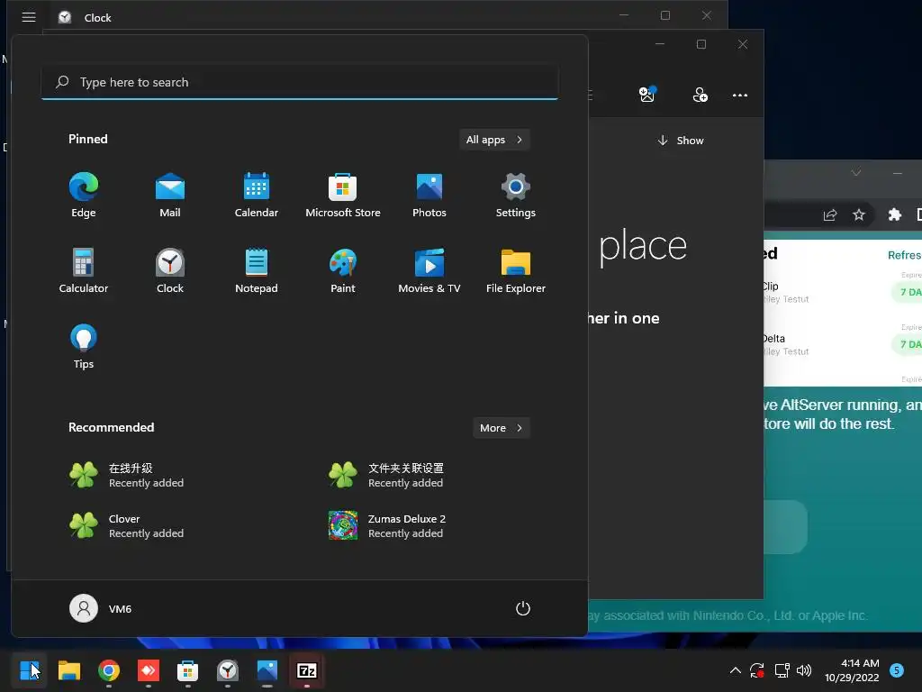The image size is (922, 692).
Task: Open the volume tray icon
Action: pyautogui.click(x=804, y=670)
